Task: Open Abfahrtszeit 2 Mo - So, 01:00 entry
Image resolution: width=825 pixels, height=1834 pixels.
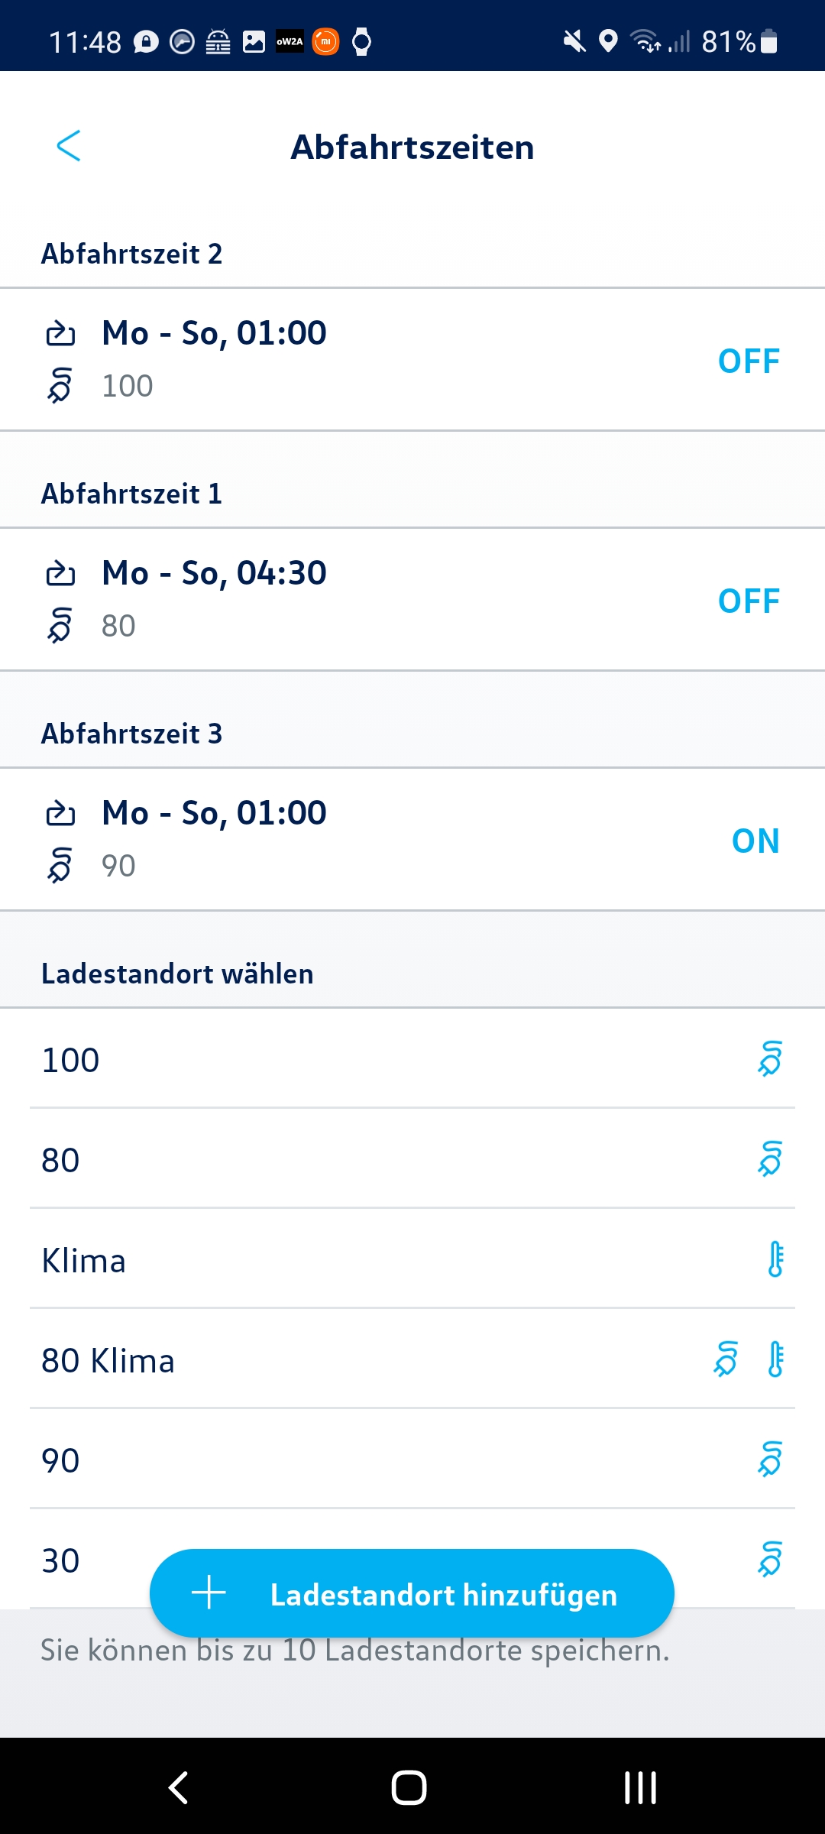Action: point(214,334)
